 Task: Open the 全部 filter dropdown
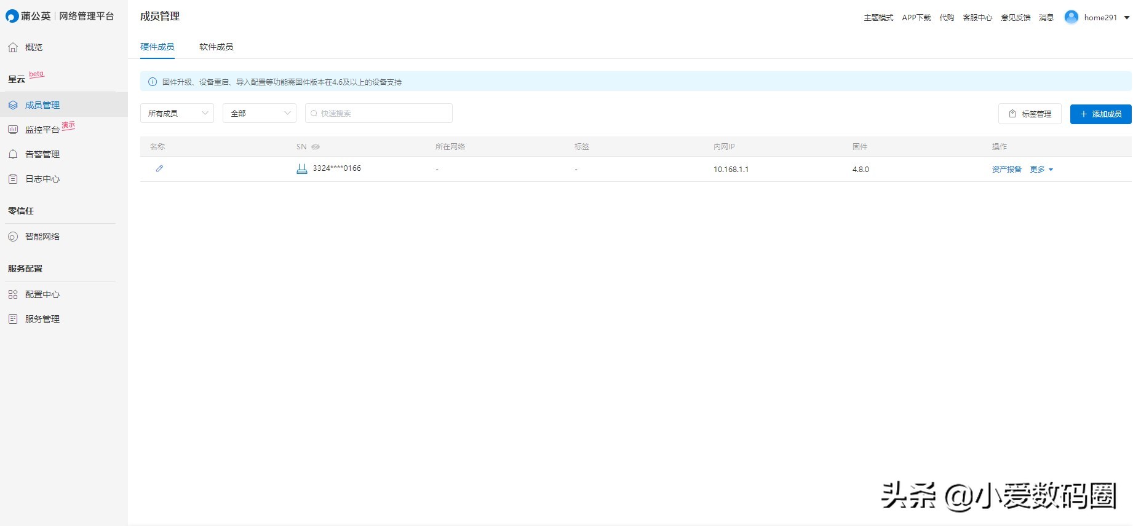(x=260, y=113)
